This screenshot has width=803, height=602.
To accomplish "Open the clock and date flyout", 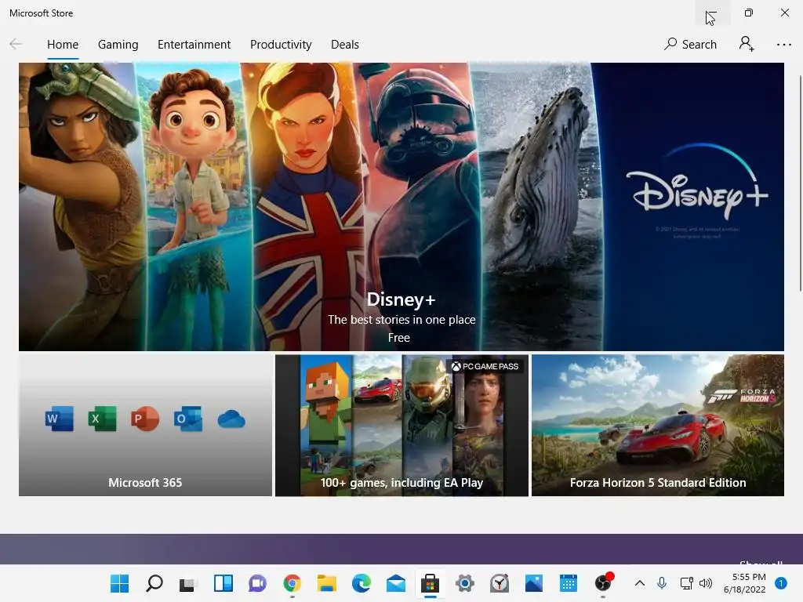I will (745, 583).
